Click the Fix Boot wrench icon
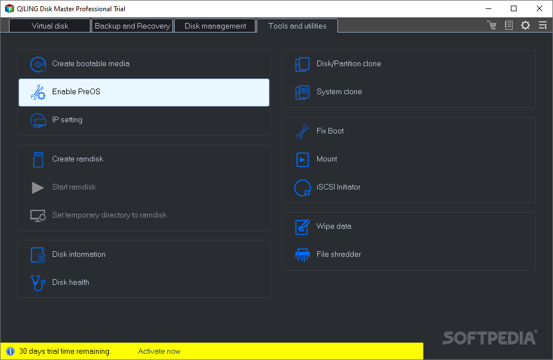 302,131
